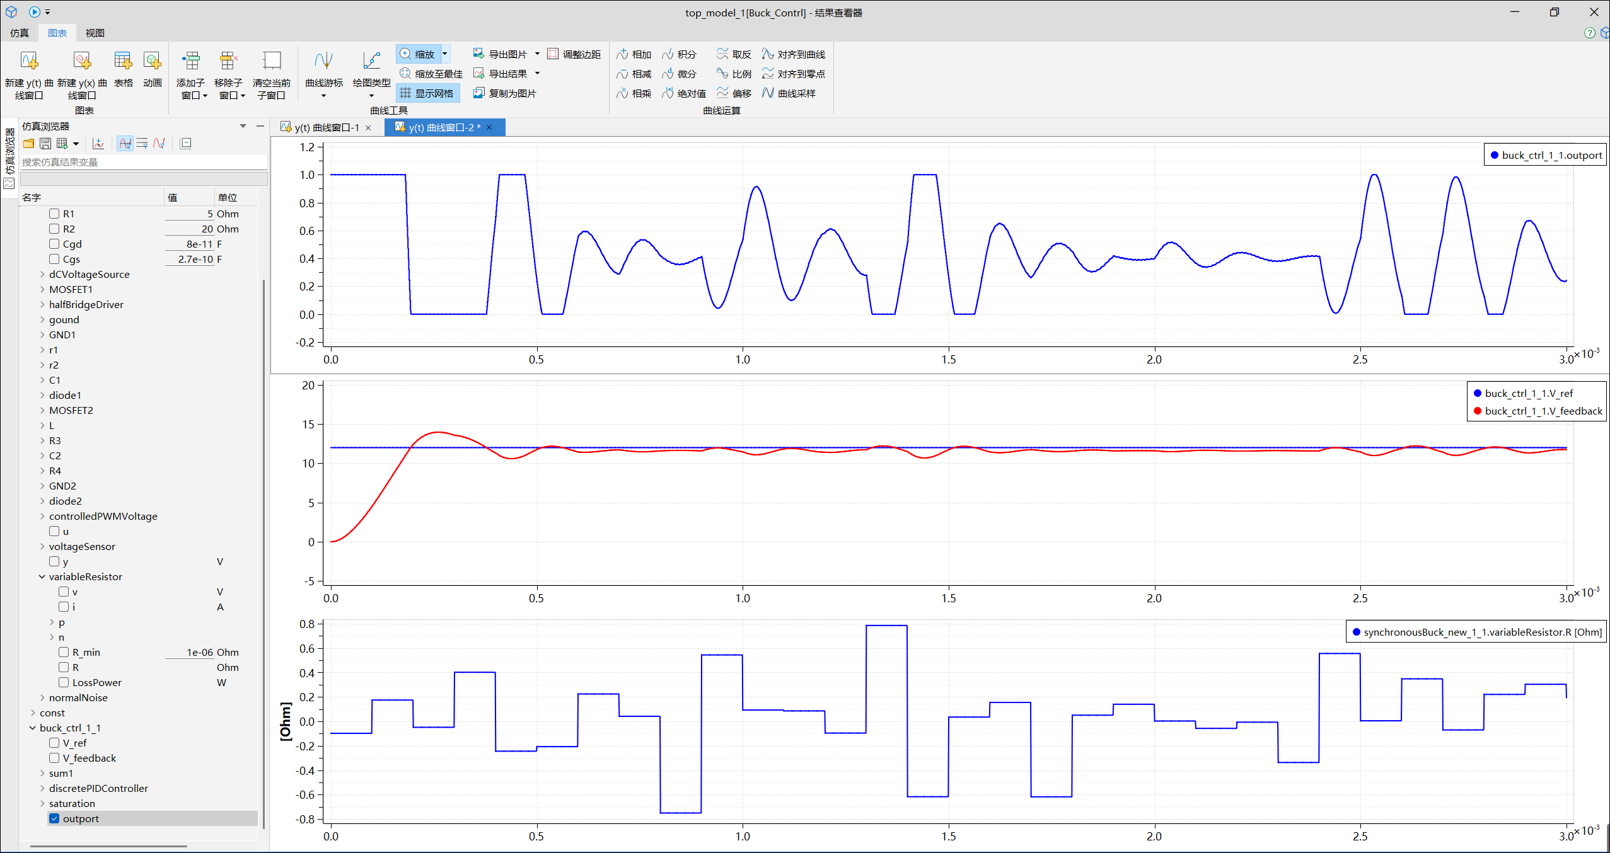The height and width of the screenshot is (853, 1610).
Task: Click the 对齐到零点 button
Action: point(794,74)
